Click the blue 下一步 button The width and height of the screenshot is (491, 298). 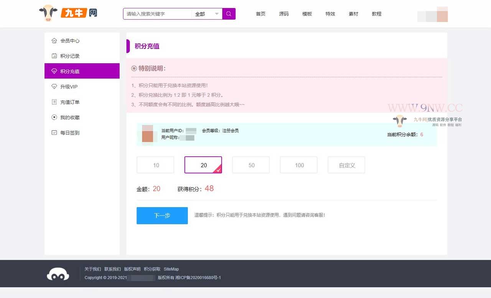(x=162, y=216)
